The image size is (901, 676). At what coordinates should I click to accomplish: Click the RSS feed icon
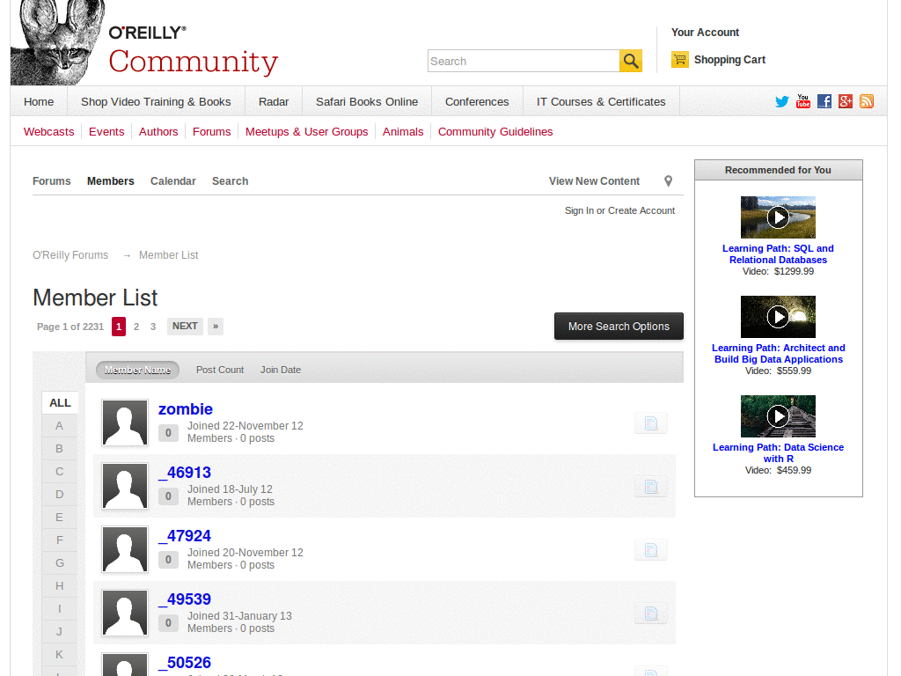tap(867, 101)
